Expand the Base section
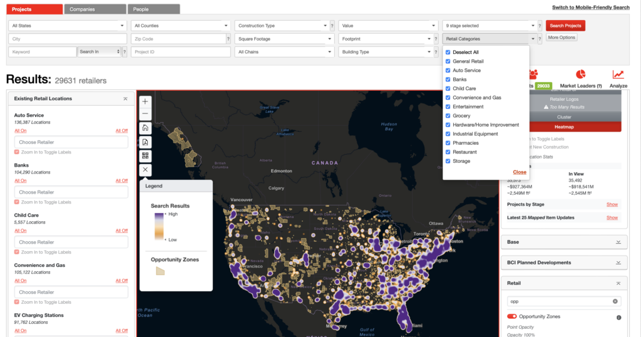The image size is (641, 337). pos(618,242)
